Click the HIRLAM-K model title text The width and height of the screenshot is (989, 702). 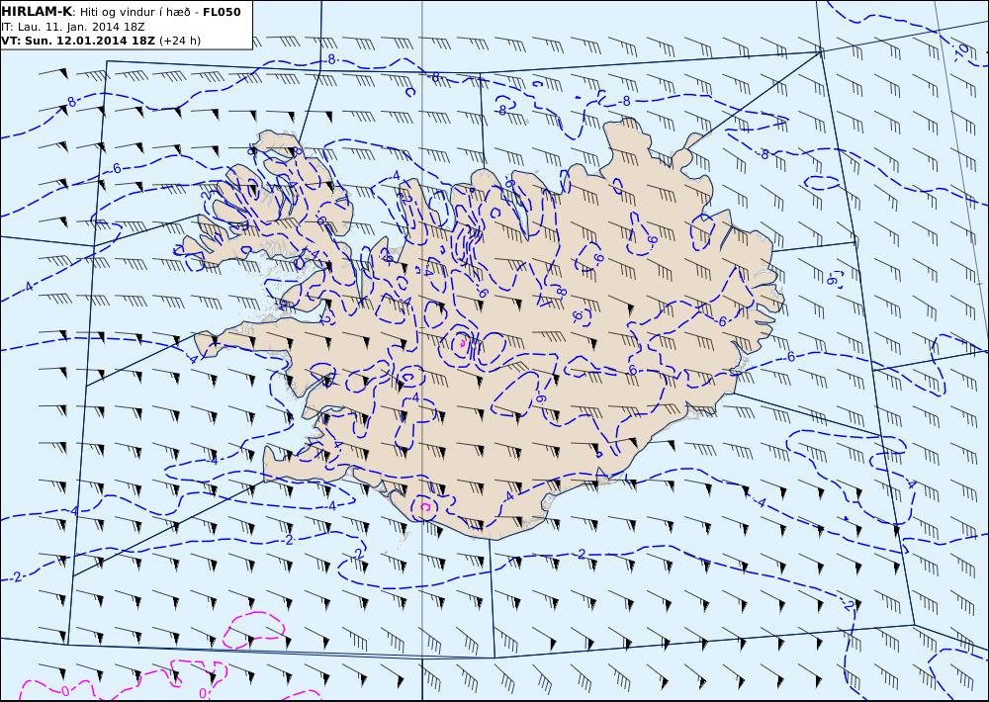pos(37,12)
